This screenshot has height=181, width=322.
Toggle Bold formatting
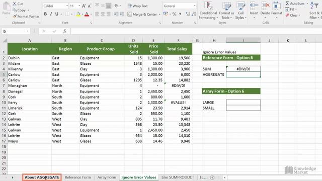pos(45,14)
